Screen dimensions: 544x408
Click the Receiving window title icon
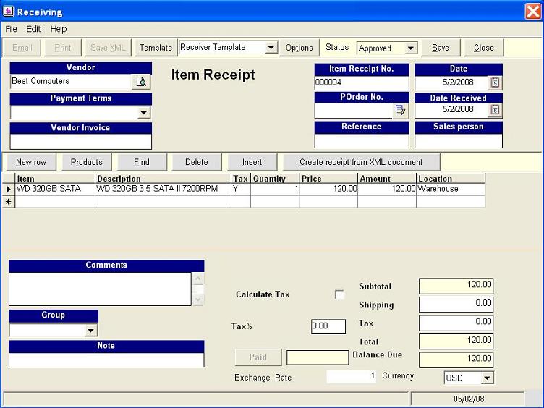pyautogui.click(x=8, y=12)
